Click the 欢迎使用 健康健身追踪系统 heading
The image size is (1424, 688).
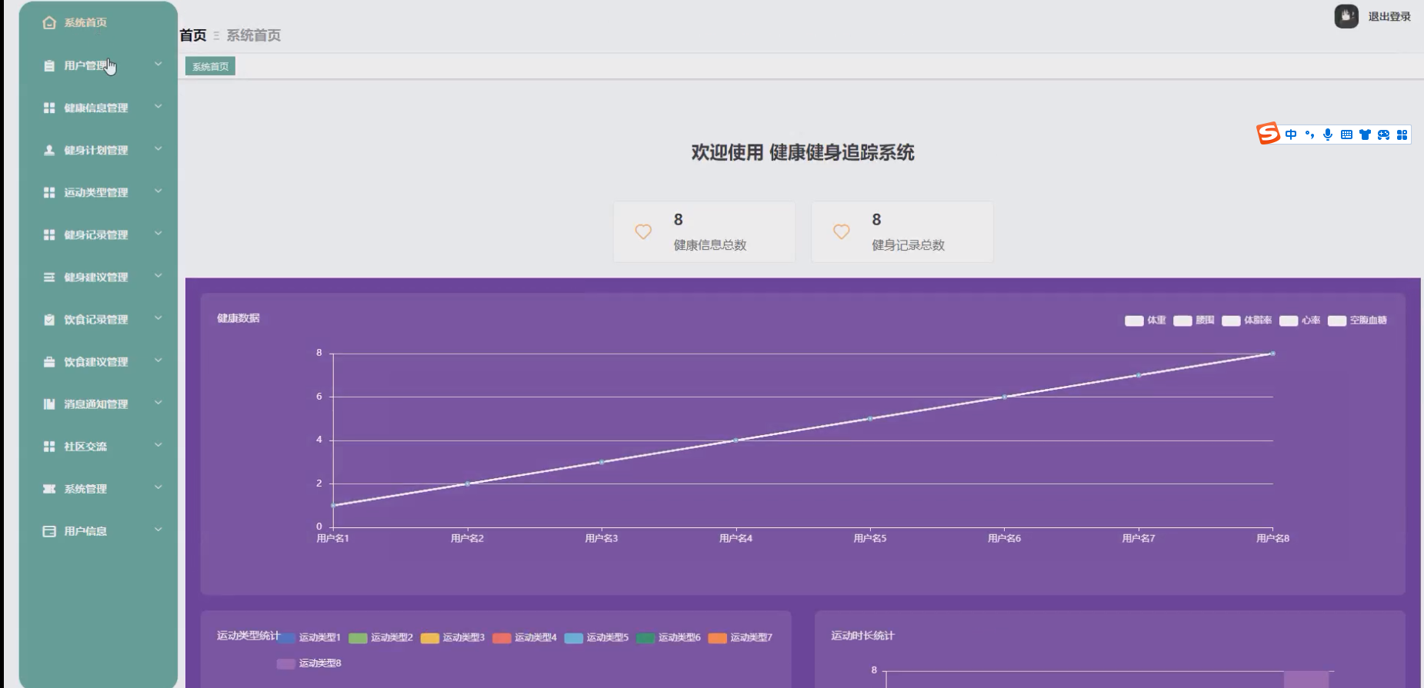802,152
